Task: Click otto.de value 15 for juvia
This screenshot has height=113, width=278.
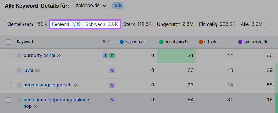Action: 230,70
